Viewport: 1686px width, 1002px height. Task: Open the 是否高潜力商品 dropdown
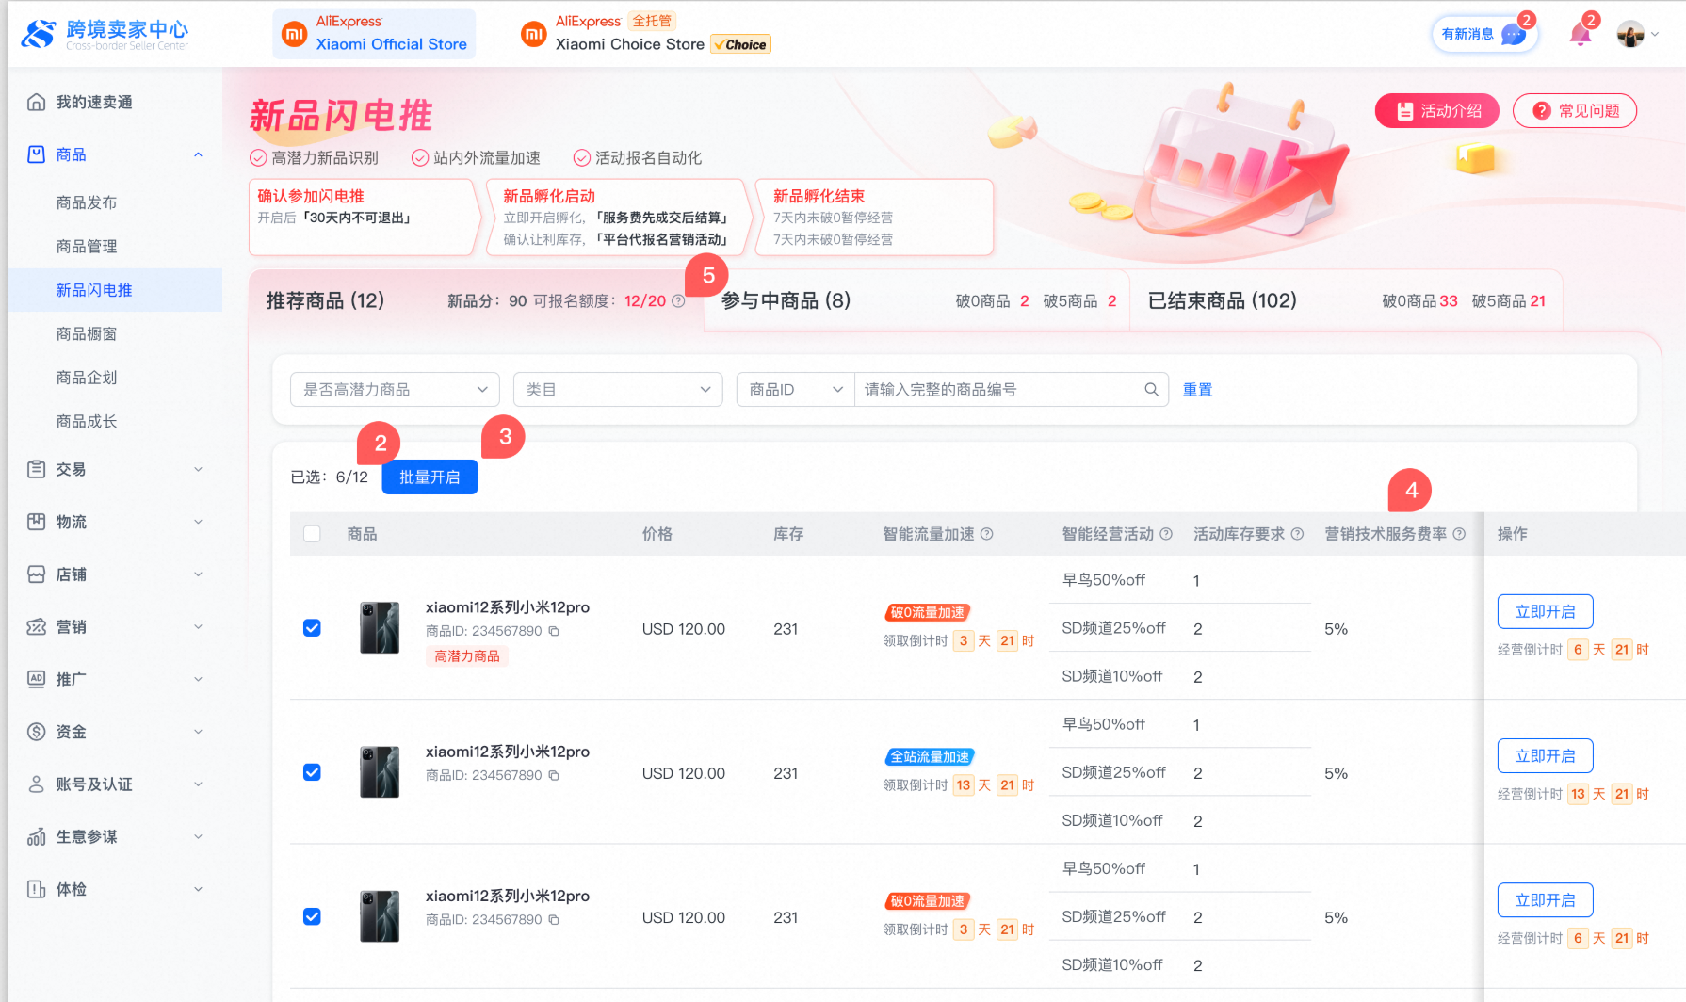(x=394, y=390)
